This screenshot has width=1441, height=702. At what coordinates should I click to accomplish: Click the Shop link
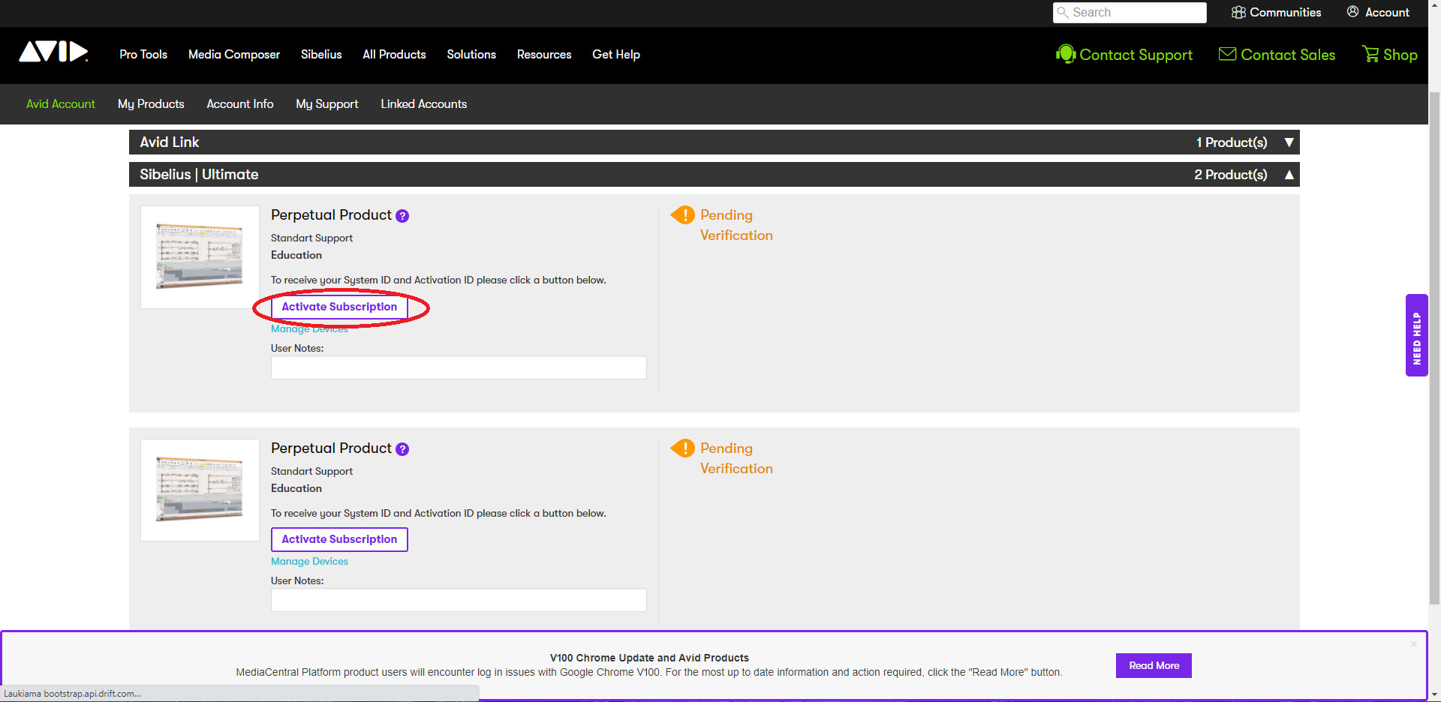(1400, 55)
